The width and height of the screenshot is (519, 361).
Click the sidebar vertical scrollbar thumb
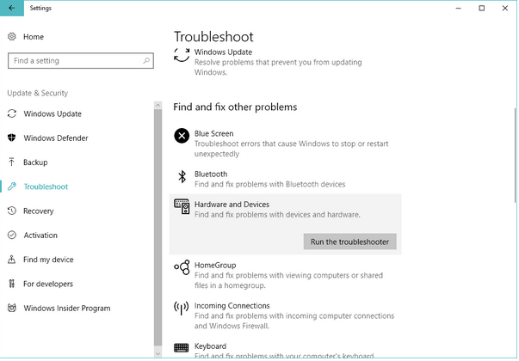tap(158, 227)
